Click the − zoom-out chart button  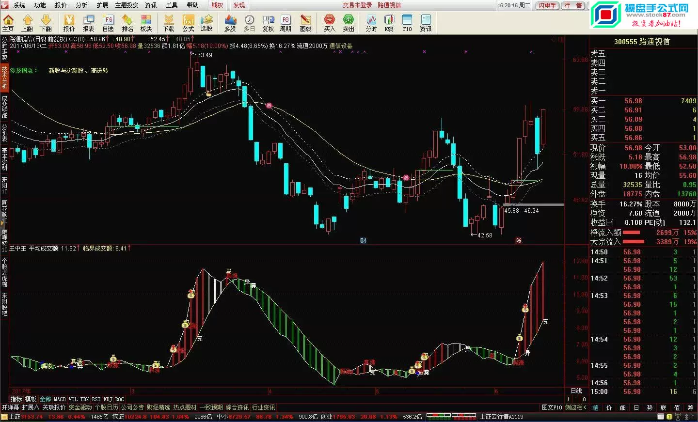click(x=577, y=399)
